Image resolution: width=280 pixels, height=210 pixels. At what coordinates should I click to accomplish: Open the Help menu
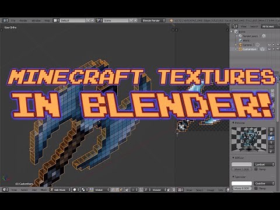tap(47, 20)
